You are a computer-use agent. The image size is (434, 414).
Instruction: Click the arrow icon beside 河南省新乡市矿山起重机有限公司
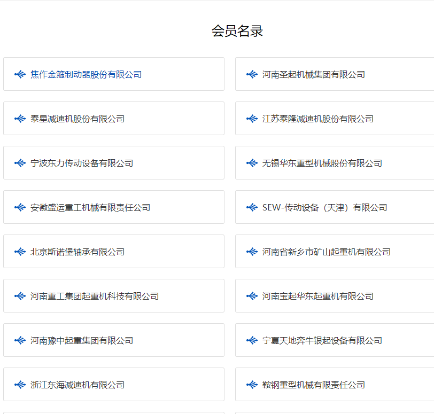click(x=252, y=252)
